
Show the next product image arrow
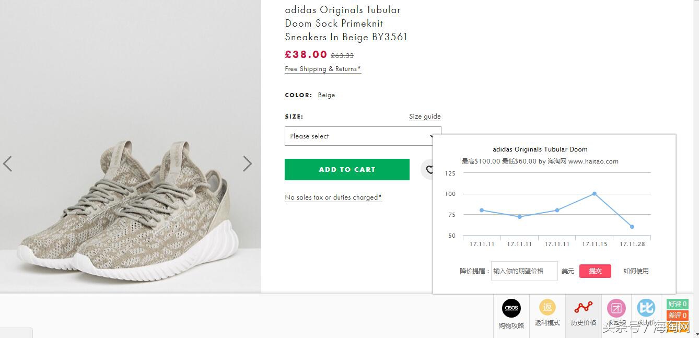(x=248, y=164)
